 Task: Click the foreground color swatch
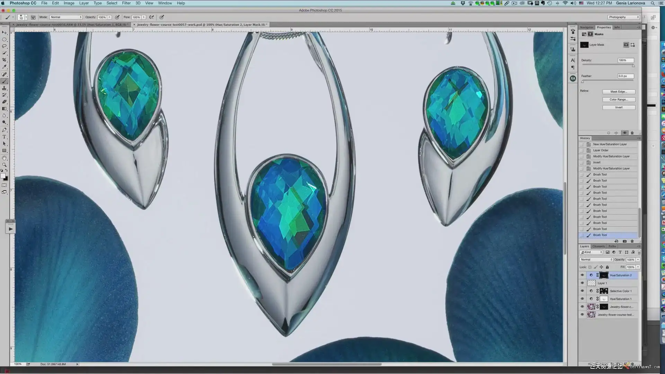tap(3, 176)
